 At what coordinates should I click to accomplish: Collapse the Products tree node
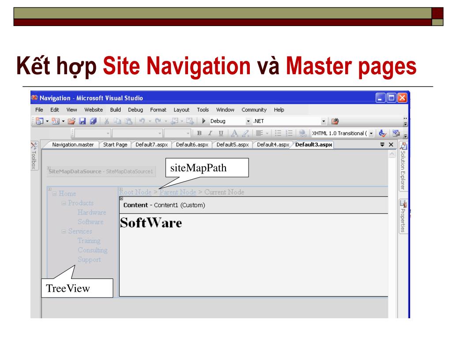[x=64, y=203]
